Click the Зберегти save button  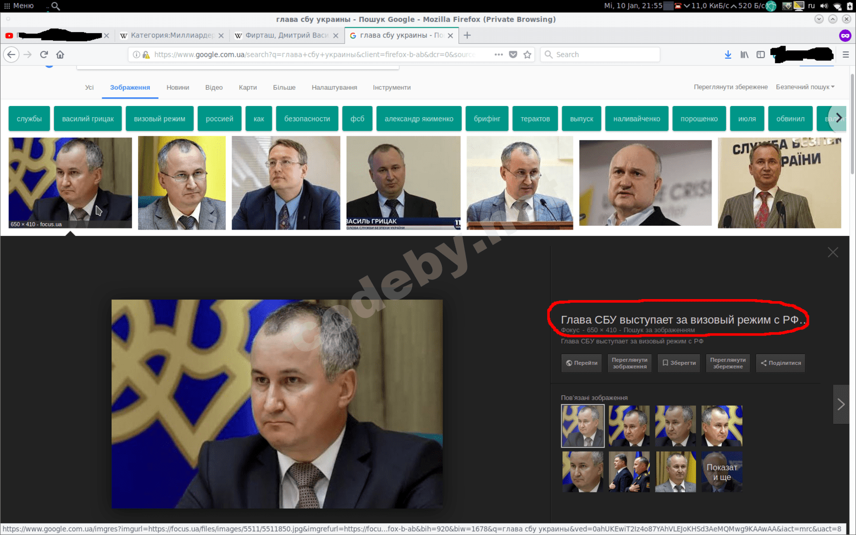pos(679,363)
